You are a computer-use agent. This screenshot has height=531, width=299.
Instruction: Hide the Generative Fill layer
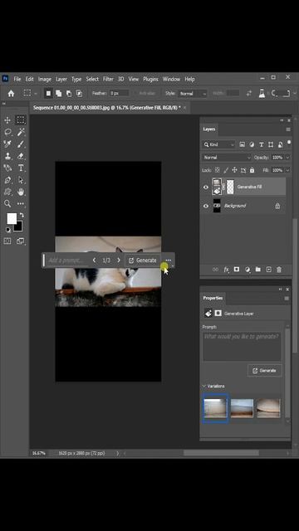(x=206, y=187)
